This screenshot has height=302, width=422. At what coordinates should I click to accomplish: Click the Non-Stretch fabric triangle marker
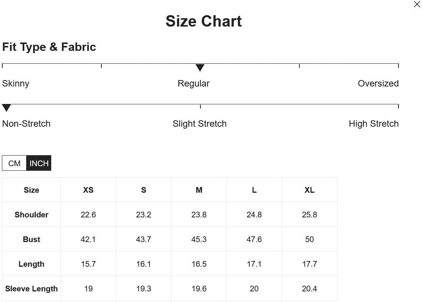pyautogui.click(x=6, y=108)
